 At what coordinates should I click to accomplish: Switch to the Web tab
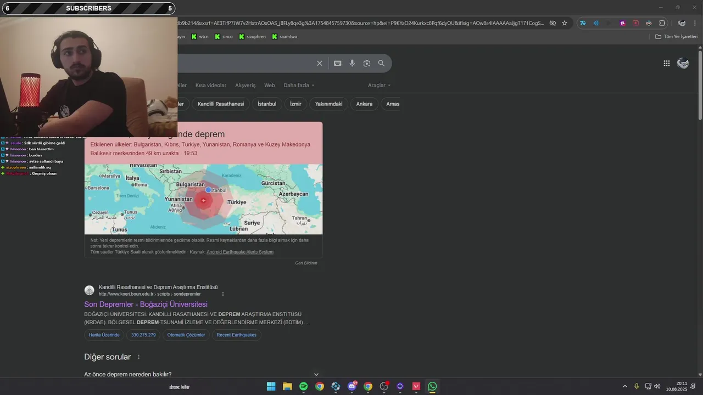pyautogui.click(x=269, y=85)
